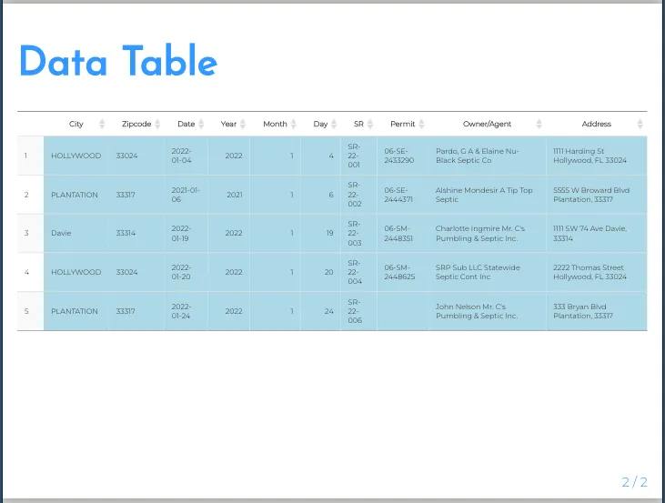Click SR-22-004 cell
The image size is (665, 503).
click(x=358, y=272)
